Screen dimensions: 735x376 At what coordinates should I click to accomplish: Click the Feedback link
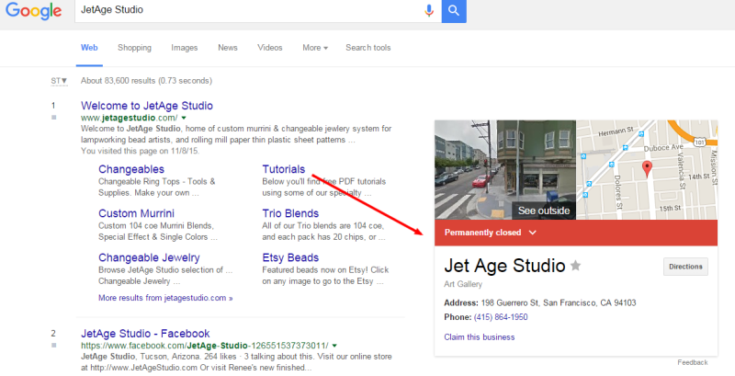pos(693,362)
